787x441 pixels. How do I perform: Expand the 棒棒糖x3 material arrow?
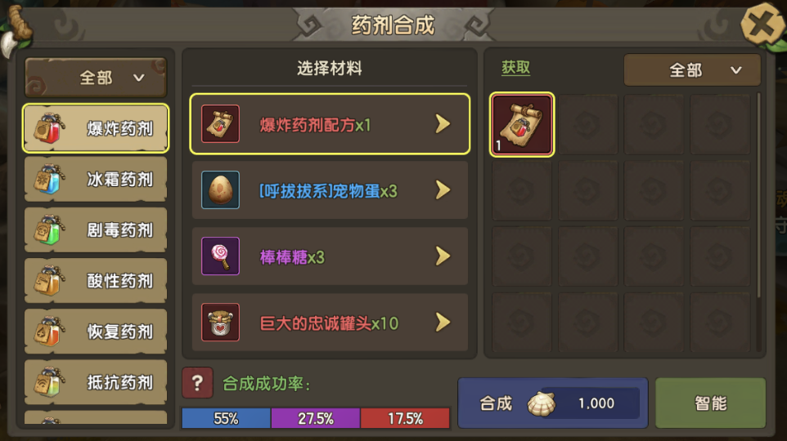[443, 256]
